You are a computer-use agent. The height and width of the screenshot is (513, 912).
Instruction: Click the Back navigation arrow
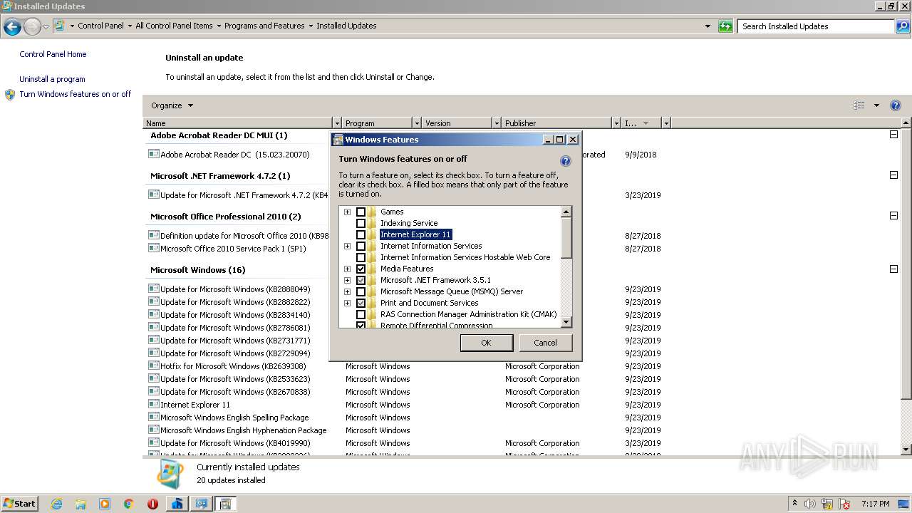click(12, 27)
